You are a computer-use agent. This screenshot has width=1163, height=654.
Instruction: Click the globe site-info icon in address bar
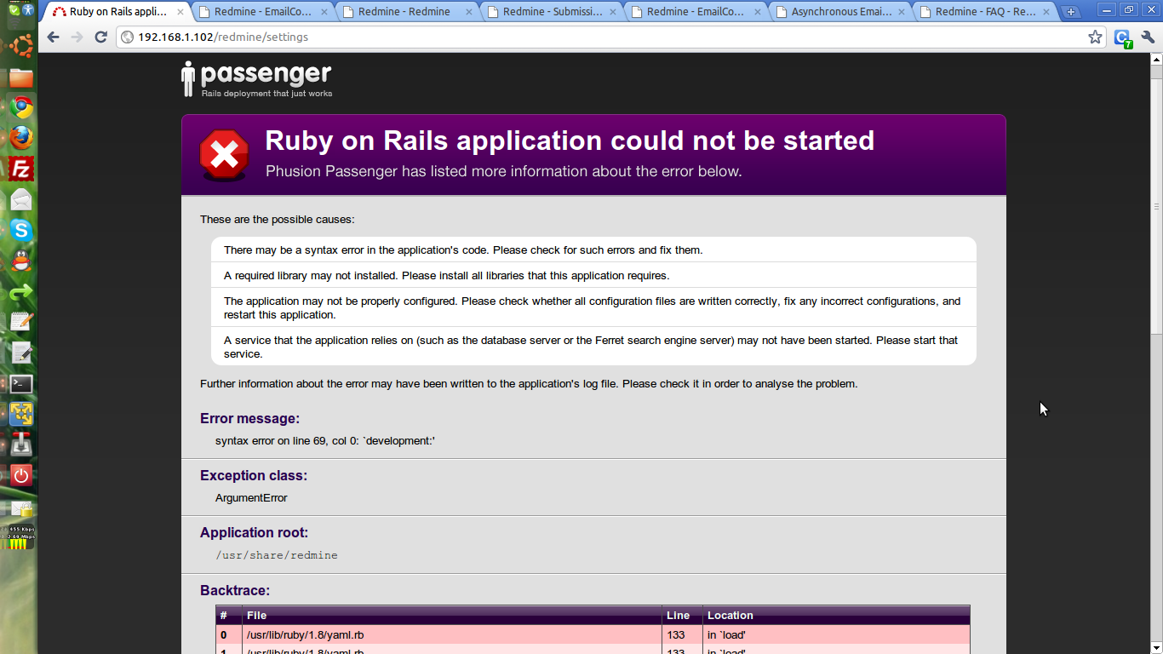(128, 37)
